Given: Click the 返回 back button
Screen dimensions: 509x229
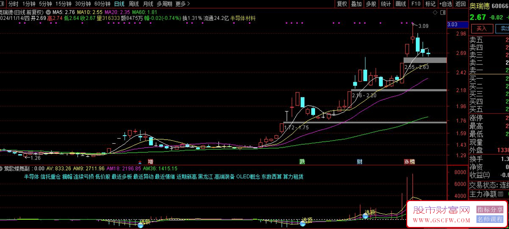Looking at the screenshot, I should [461, 4].
